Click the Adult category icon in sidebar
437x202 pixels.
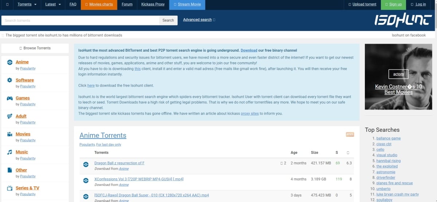[x=9, y=116]
